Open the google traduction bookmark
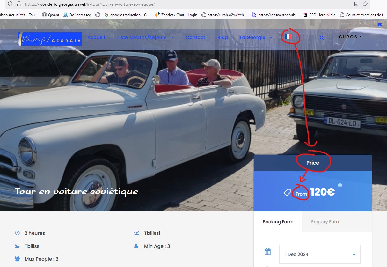 127,15
